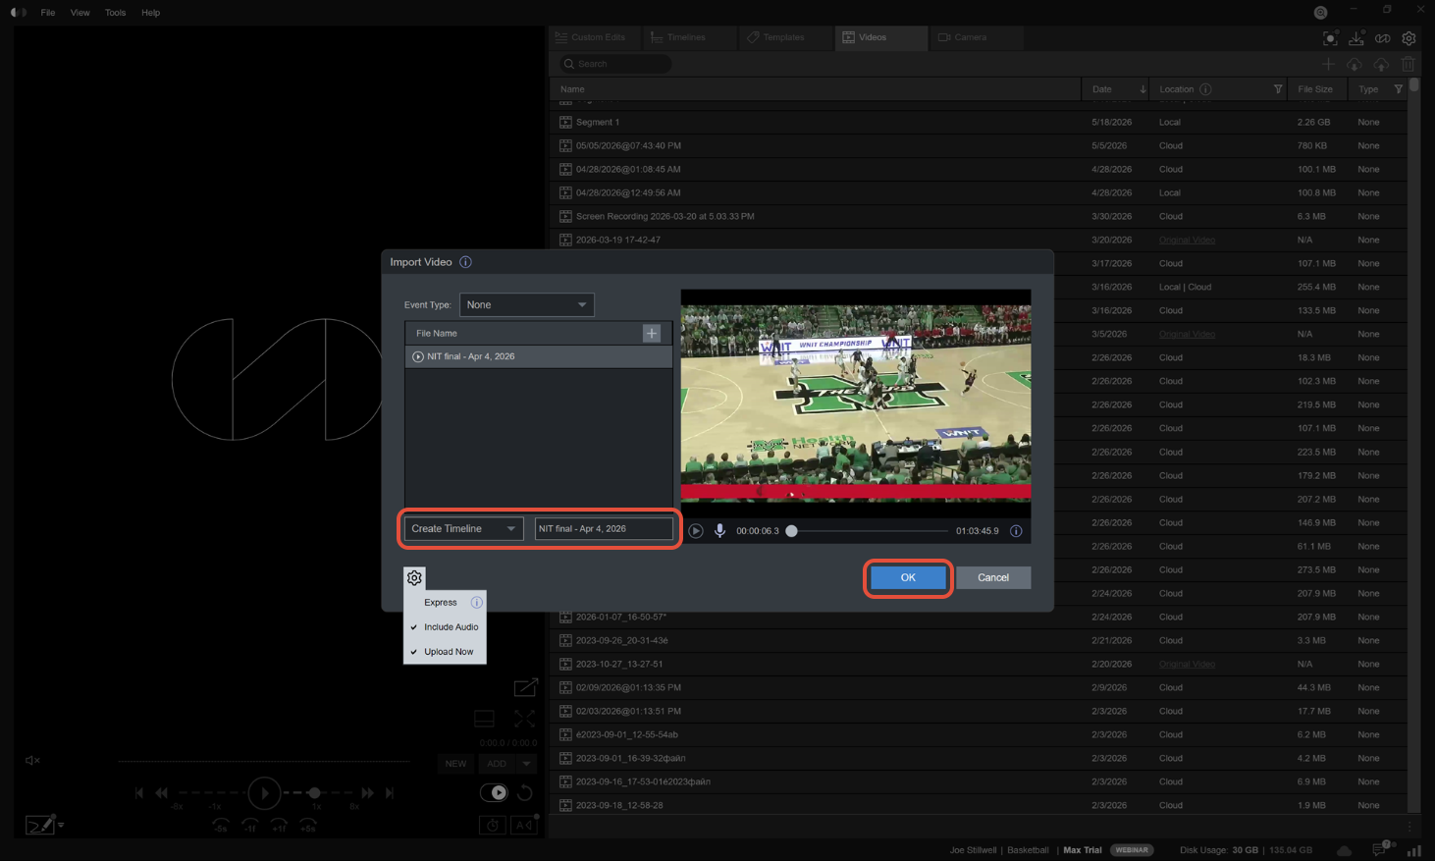Image resolution: width=1435 pixels, height=861 pixels.
Task: Click the Location column filter icon
Action: [1277, 89]
